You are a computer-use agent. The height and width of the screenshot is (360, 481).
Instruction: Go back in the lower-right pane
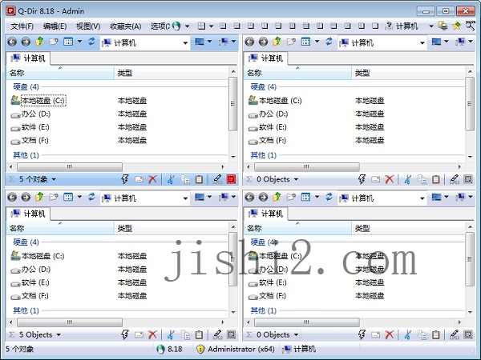pyautogui.click(x=249, y=197)
